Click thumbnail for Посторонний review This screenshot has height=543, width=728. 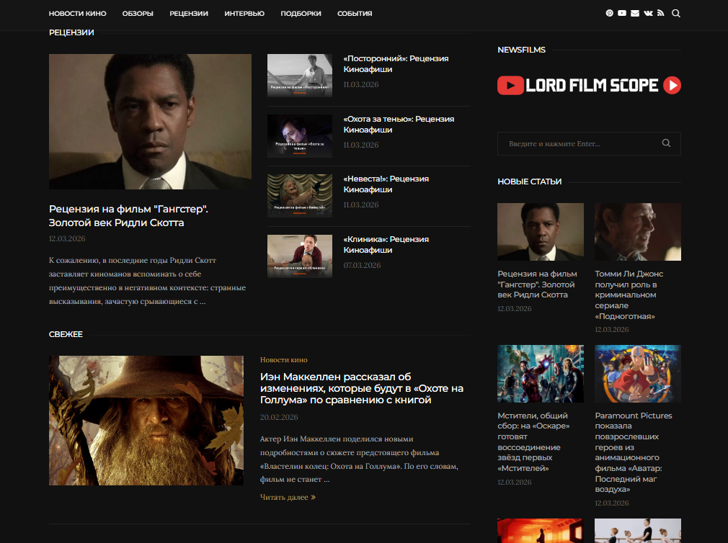point(299,75)
